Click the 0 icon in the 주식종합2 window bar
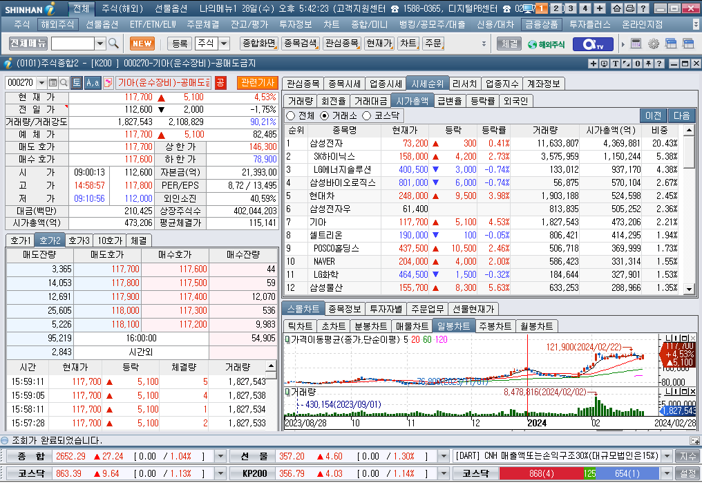Viewport: 702px width, 483px height. click(637, 64)
